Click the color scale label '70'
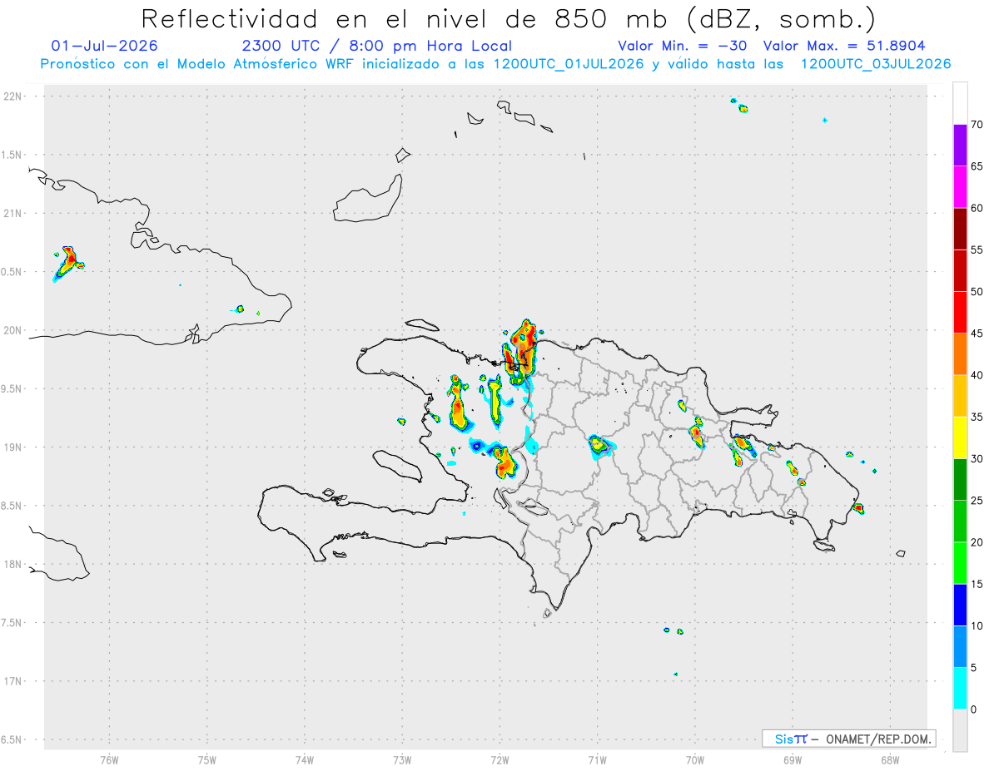Viewport: 999px width, 771px height. tap(977, 125)
